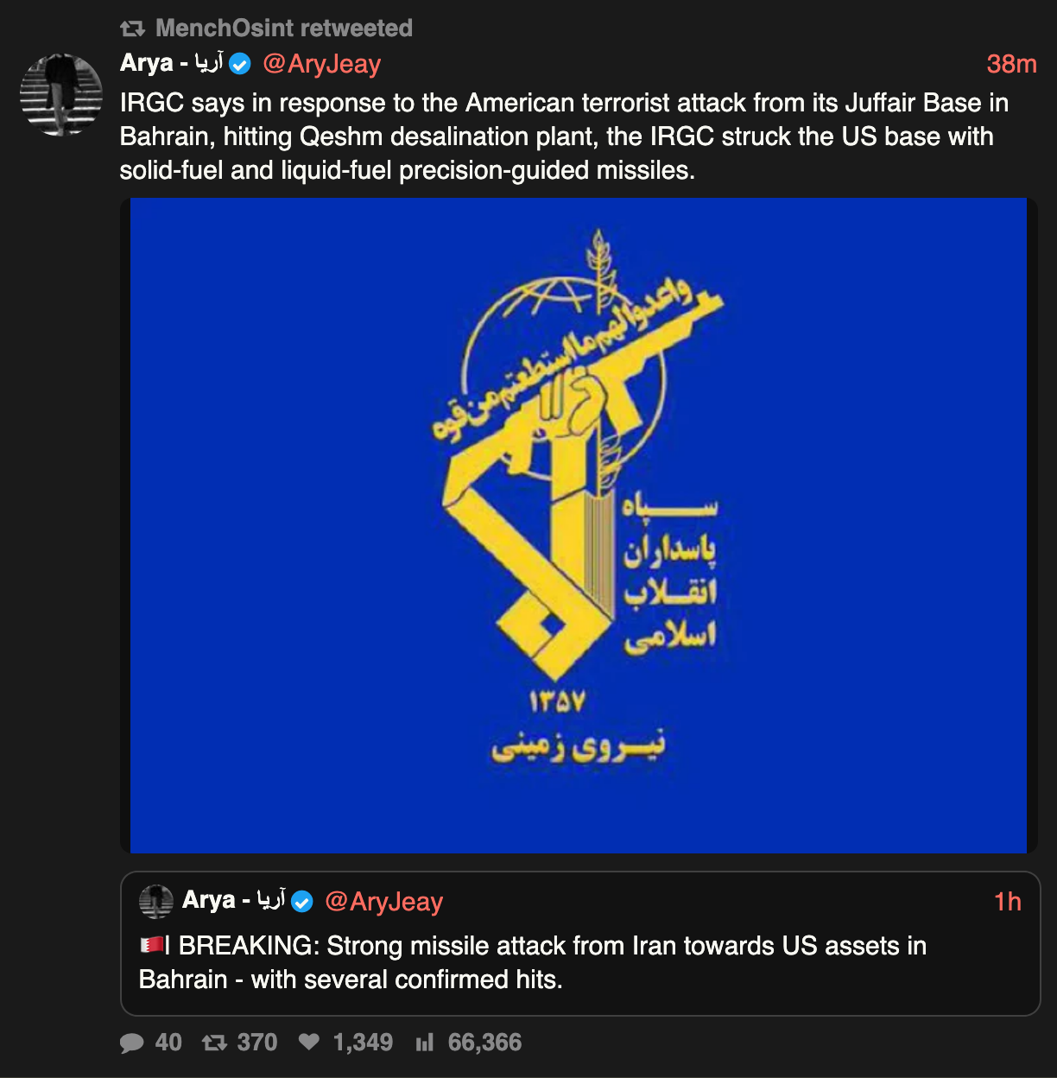The width and height of the screenshot is (1057, 1078).
Task: Click the heart like icon
Action: (309, 1043)
